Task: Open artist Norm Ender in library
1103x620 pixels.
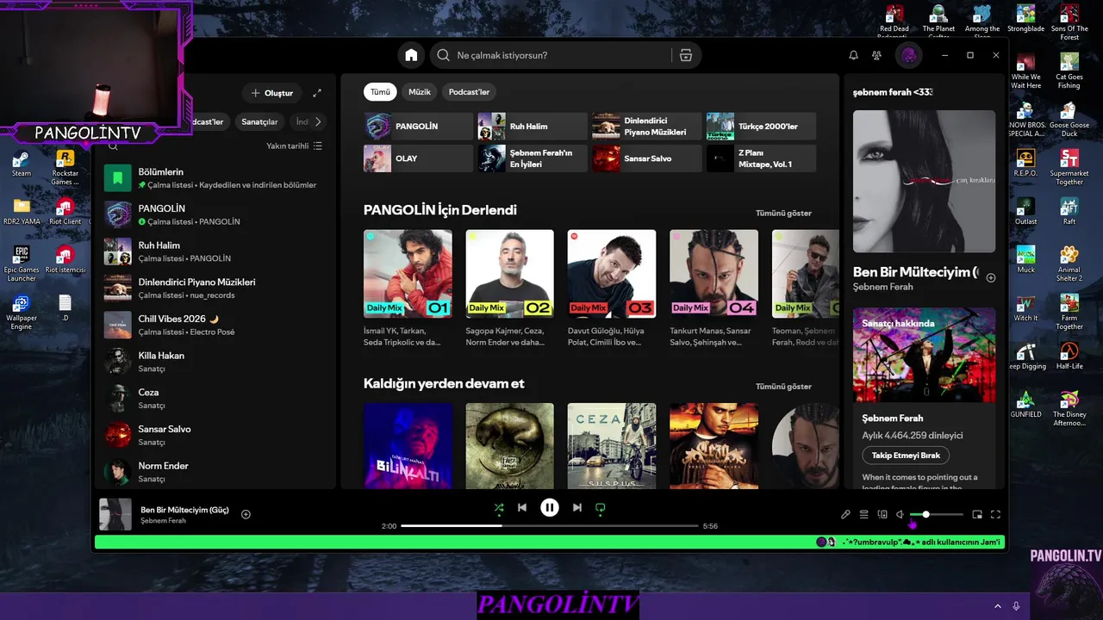Action: click(x=214, y=472)
